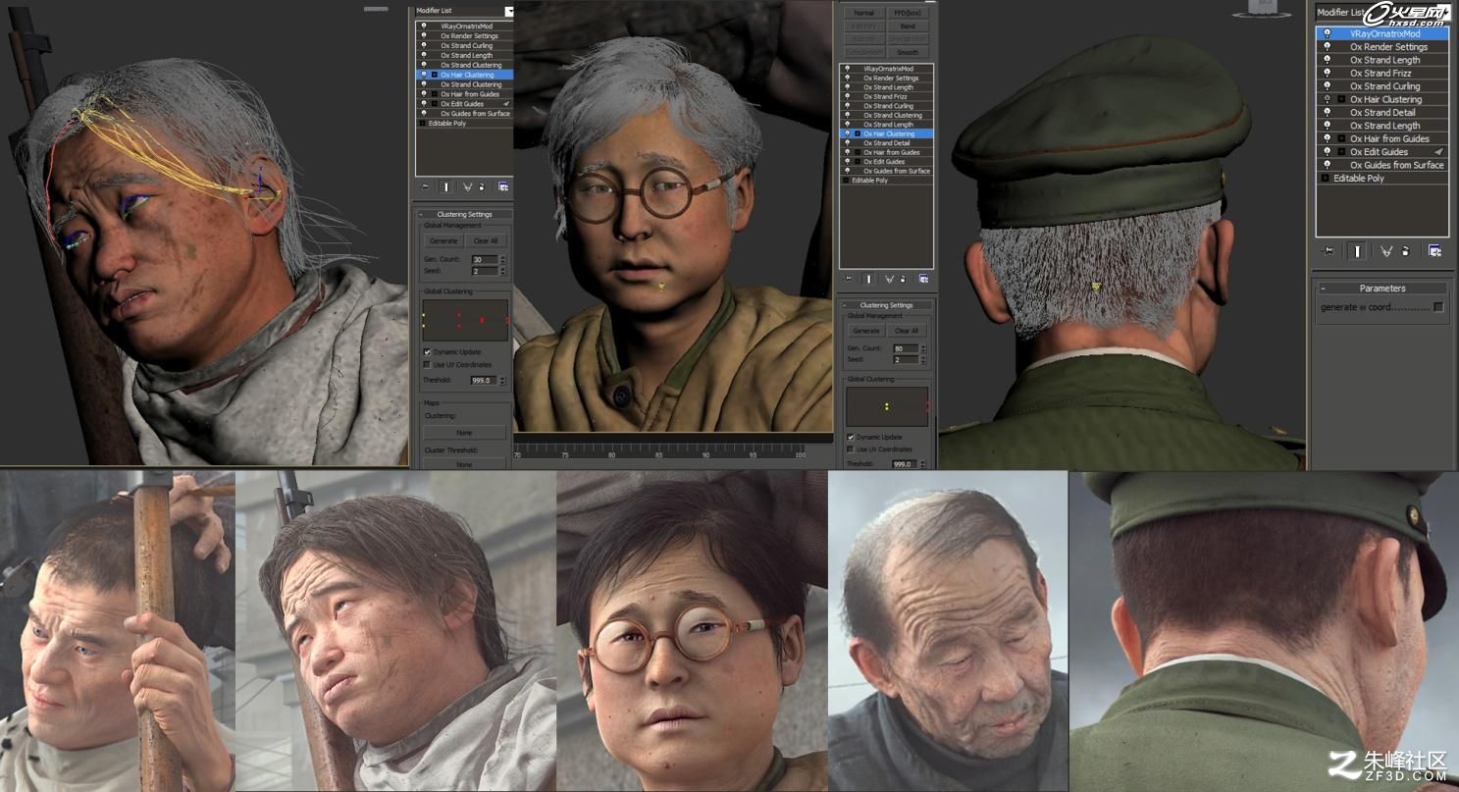Viewport: 1459px width, 792px height.
Task: Toggle lightbulb of Ox Hair Clustering, right panel
Action: pyautogui.click(x=1328, y=99)
